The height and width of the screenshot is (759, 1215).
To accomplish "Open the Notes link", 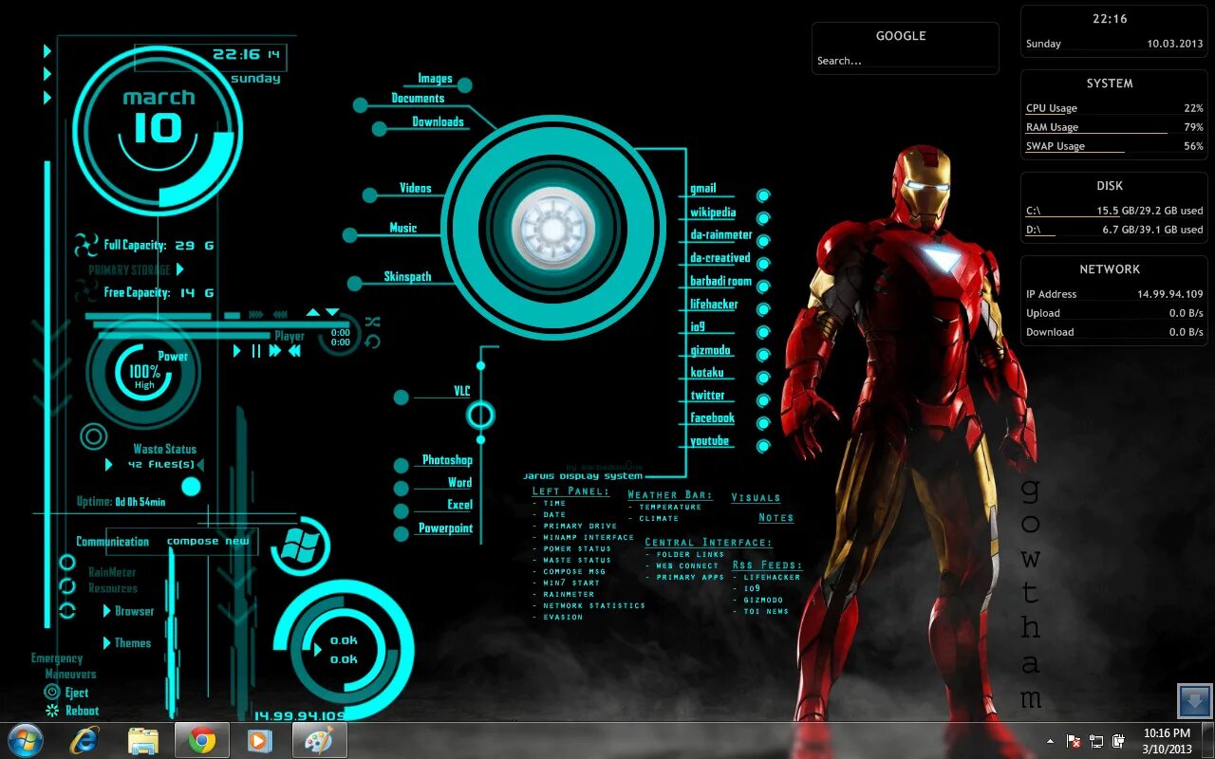I will pos(776,518).
